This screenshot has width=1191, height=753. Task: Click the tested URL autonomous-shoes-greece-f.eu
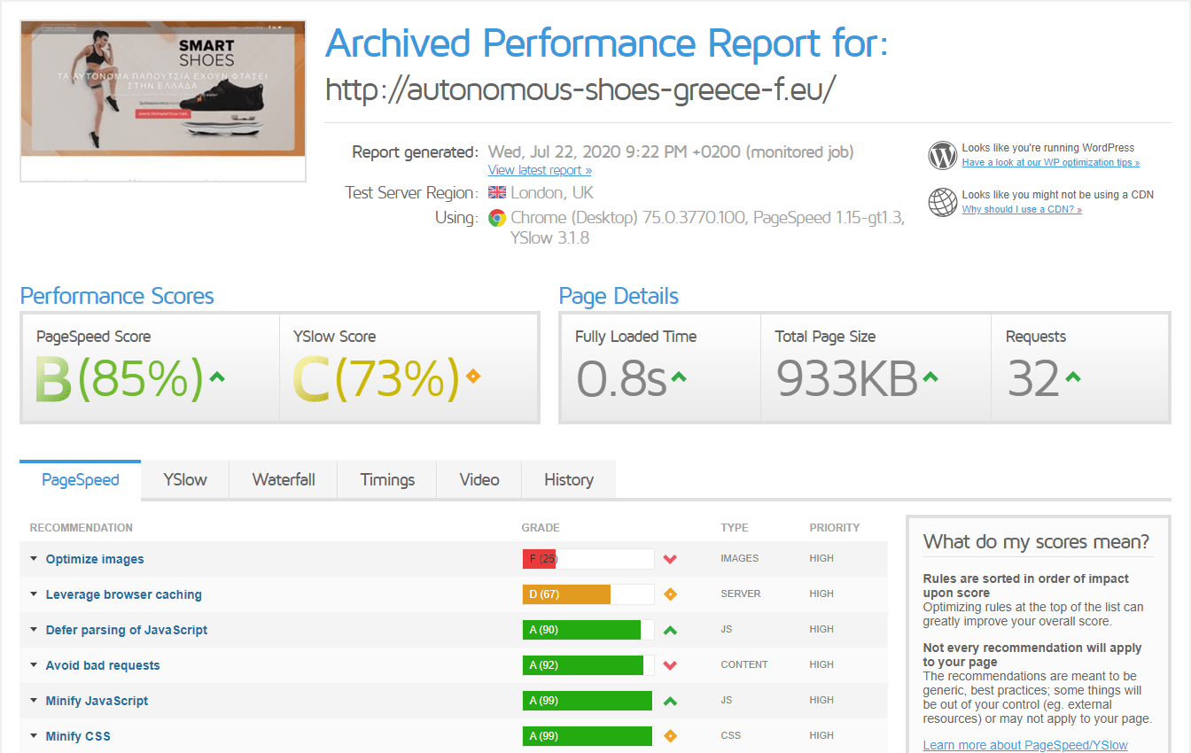click(580, 89)
